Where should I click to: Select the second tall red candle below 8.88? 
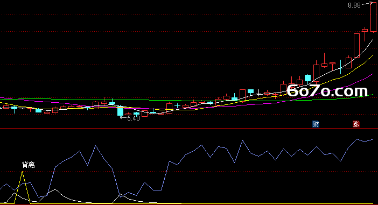[x=357, y=45]
